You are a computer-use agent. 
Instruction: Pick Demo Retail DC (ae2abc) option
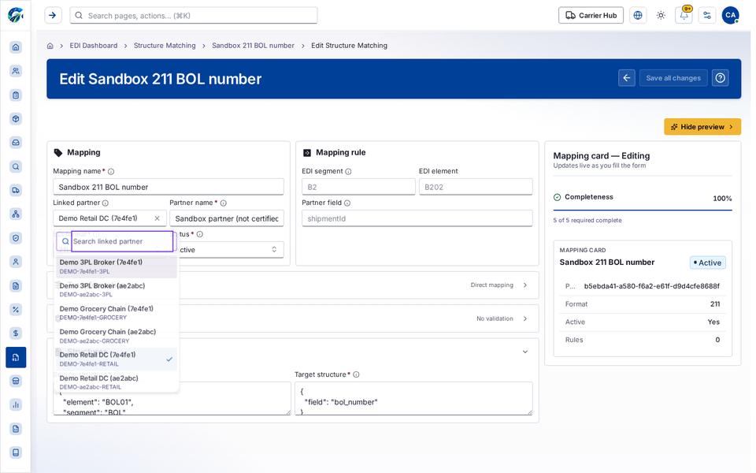coord(117,382)
